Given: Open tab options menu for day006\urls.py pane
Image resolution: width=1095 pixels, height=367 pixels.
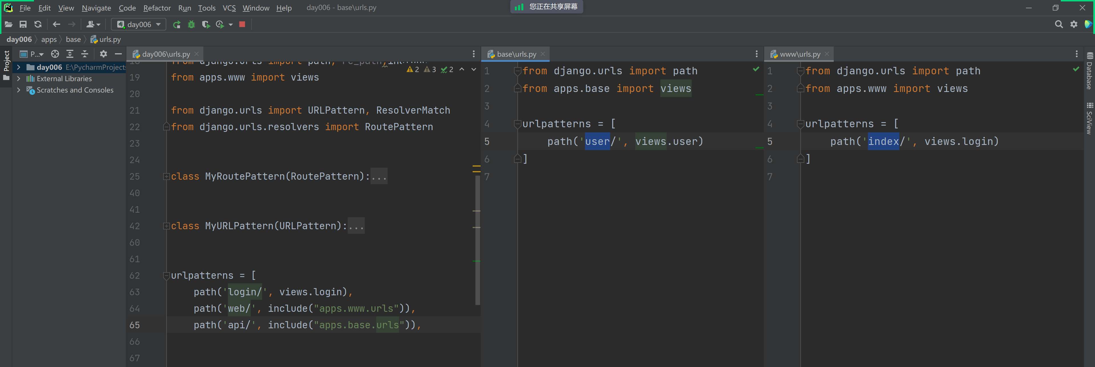Looking at the screenshot, I should tap(473, 54).
